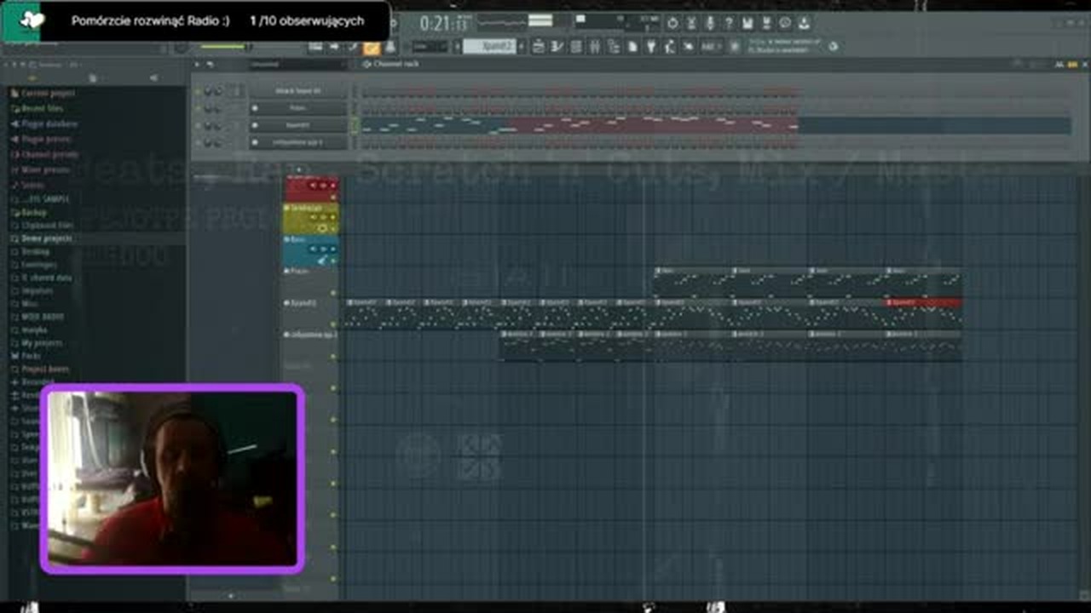Open the playlist view toolbar icon
Image resolution: width=1091 pixels, height=613 pixels.
pyautogui.click(x=539, y=47)
